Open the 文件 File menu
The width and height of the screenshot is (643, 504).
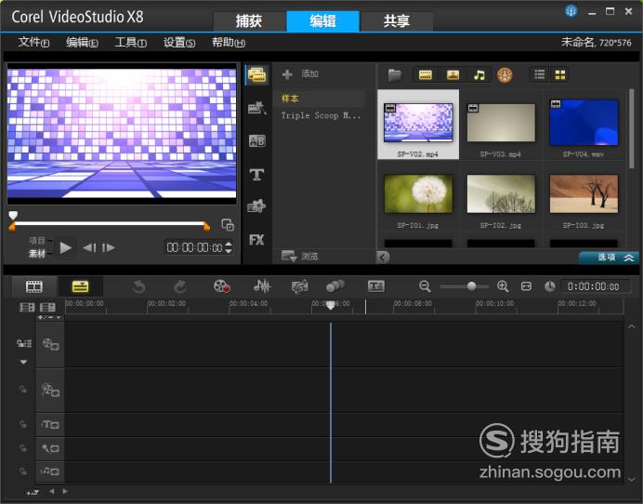33,42
